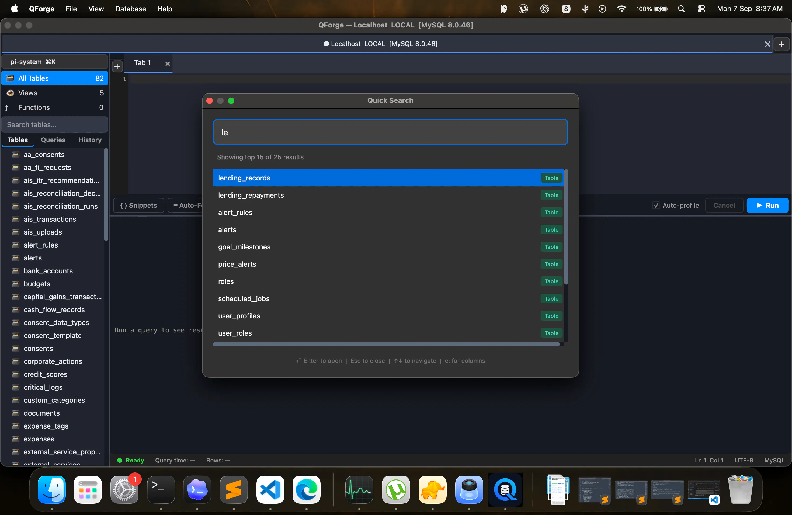
Task: Open Sublime Text from the dock
Action: (x=234, y=490)
